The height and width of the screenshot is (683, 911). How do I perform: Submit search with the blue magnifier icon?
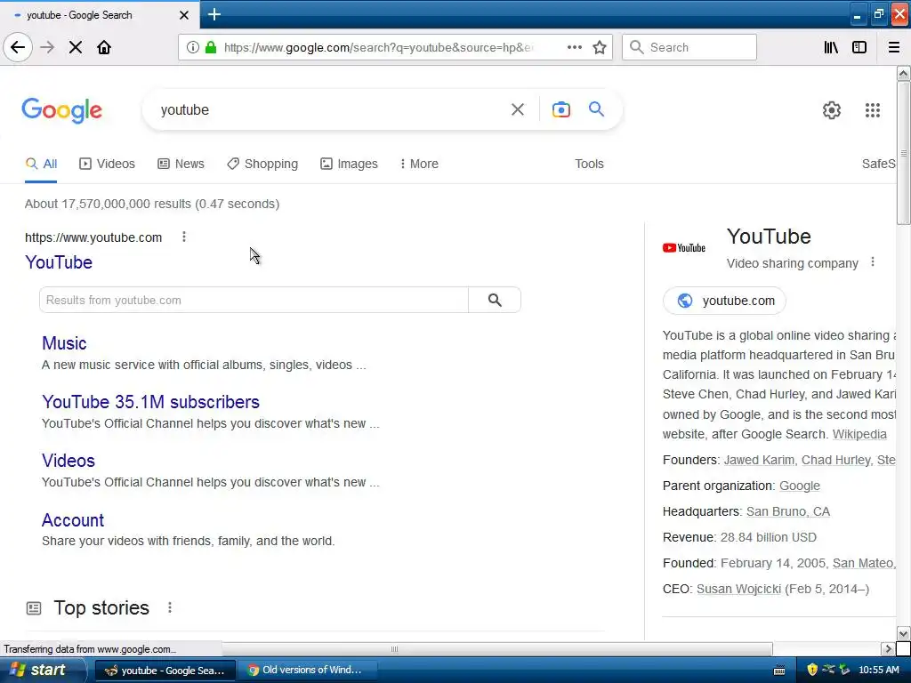(596, 109)
